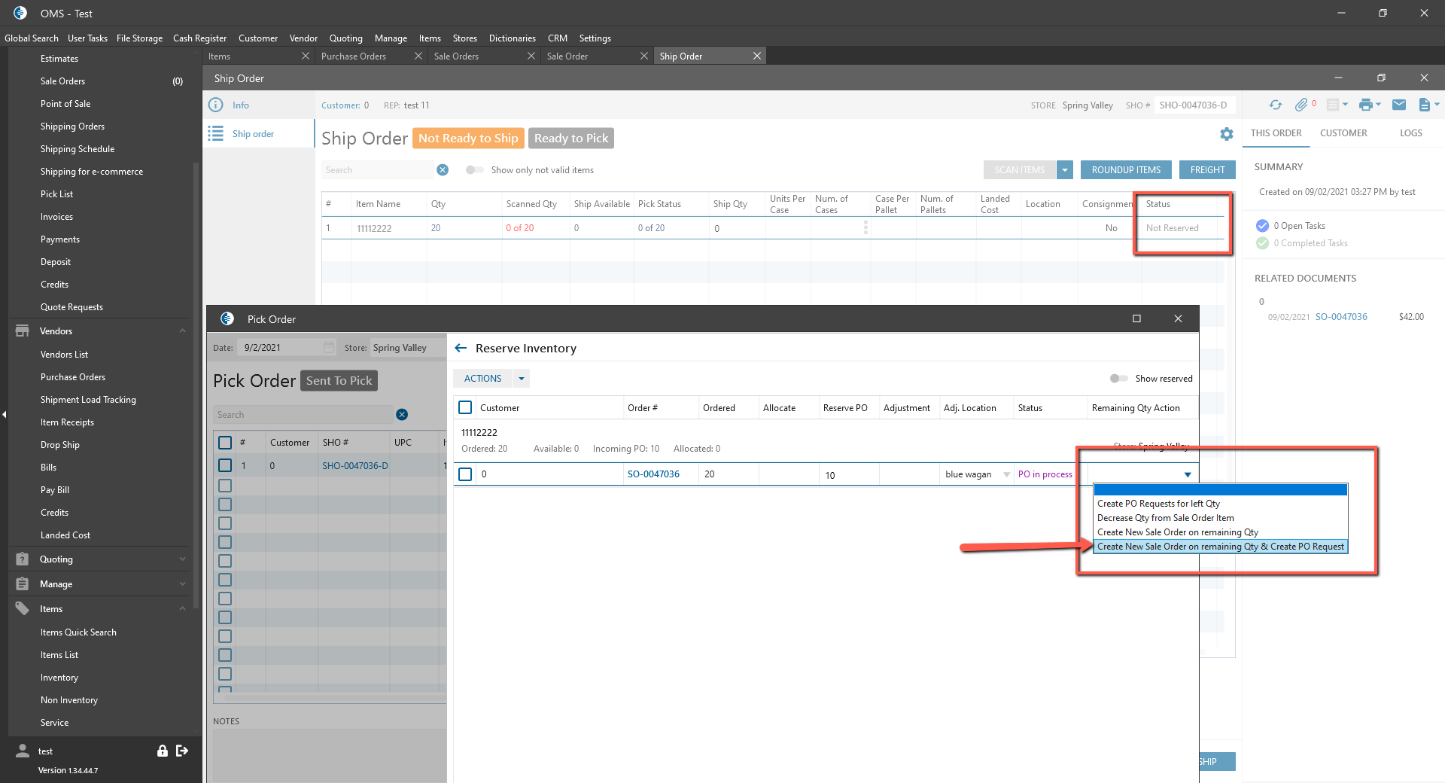Image resolution: width=1445 pixels, height=783 pixels.
Task: Open Ship Order grid settings gear
Action: pos(1227,134)
